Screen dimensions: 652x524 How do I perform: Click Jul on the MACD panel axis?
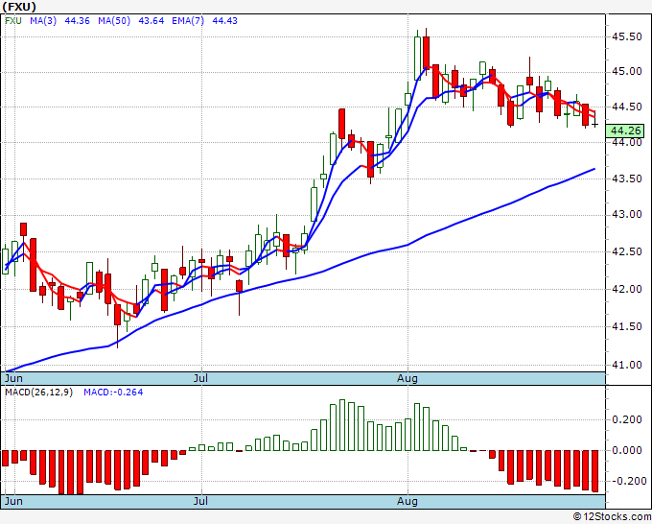pos(200,501)
